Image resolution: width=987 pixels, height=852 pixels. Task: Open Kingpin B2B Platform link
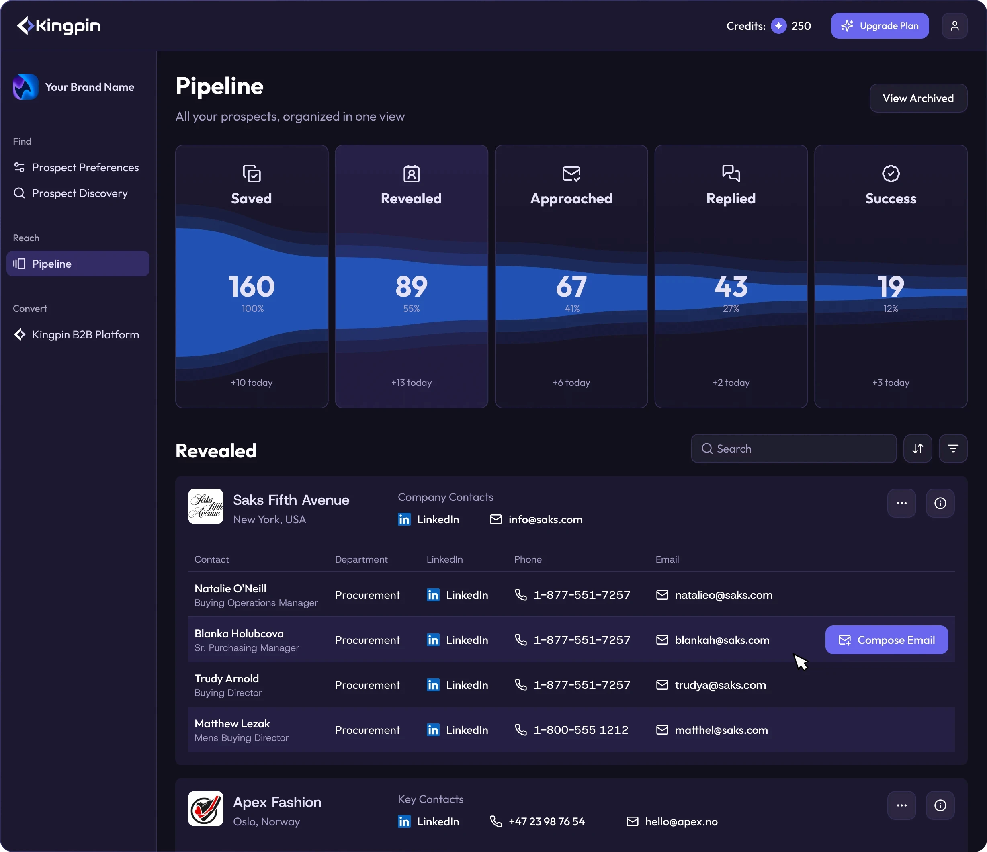tap(85, 335)
